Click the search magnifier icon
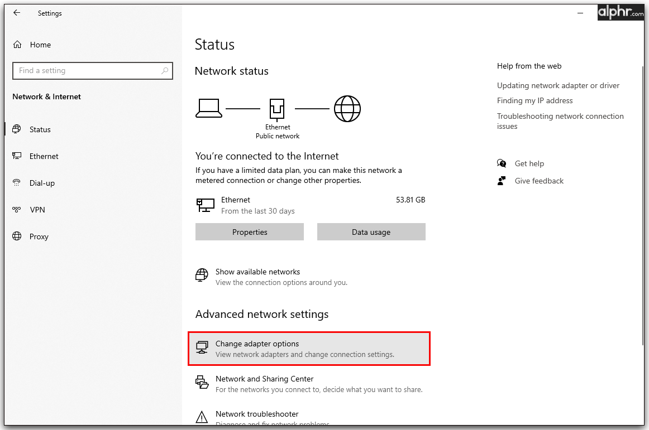This screenshot has height=430, width=649. click(x=165, y=71)
